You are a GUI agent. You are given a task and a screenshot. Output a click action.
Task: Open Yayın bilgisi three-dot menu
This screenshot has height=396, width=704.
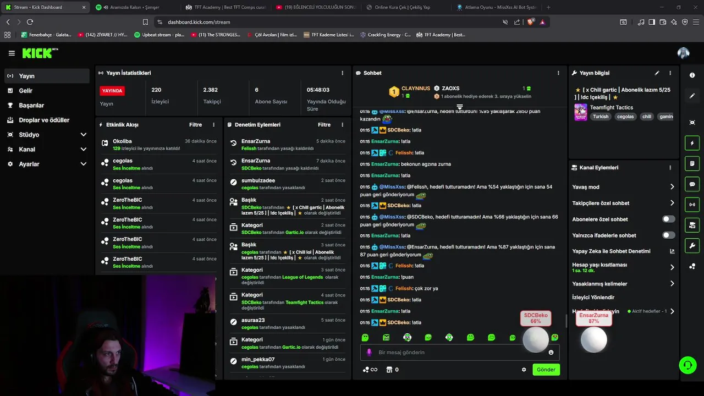click(x=670, y=73)
